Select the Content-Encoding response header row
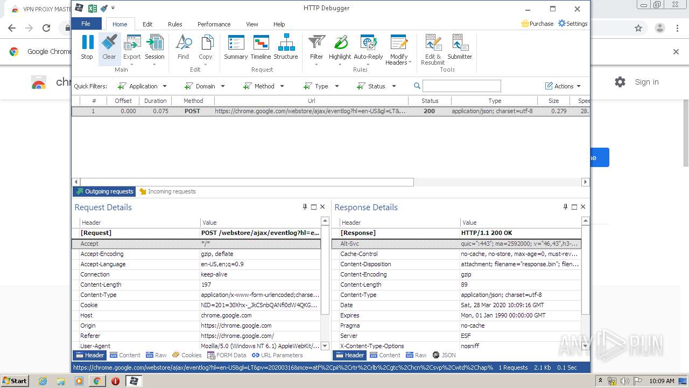The image size is (689, 388). (456, 274)
